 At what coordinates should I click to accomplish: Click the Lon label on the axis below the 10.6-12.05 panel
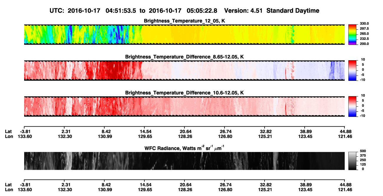click(9, 136)
